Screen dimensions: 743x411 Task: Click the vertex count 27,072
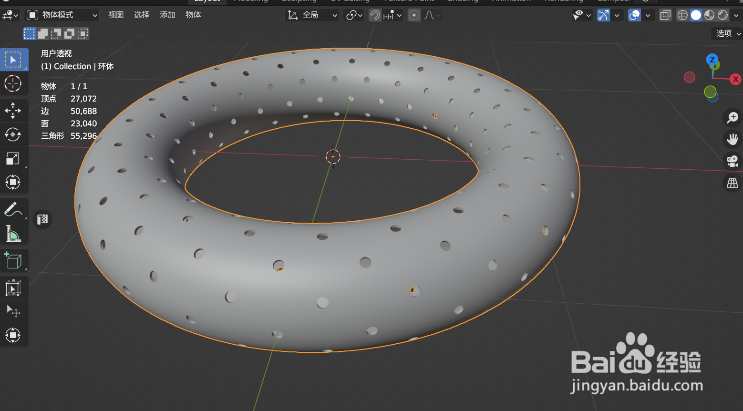[83, 99]
